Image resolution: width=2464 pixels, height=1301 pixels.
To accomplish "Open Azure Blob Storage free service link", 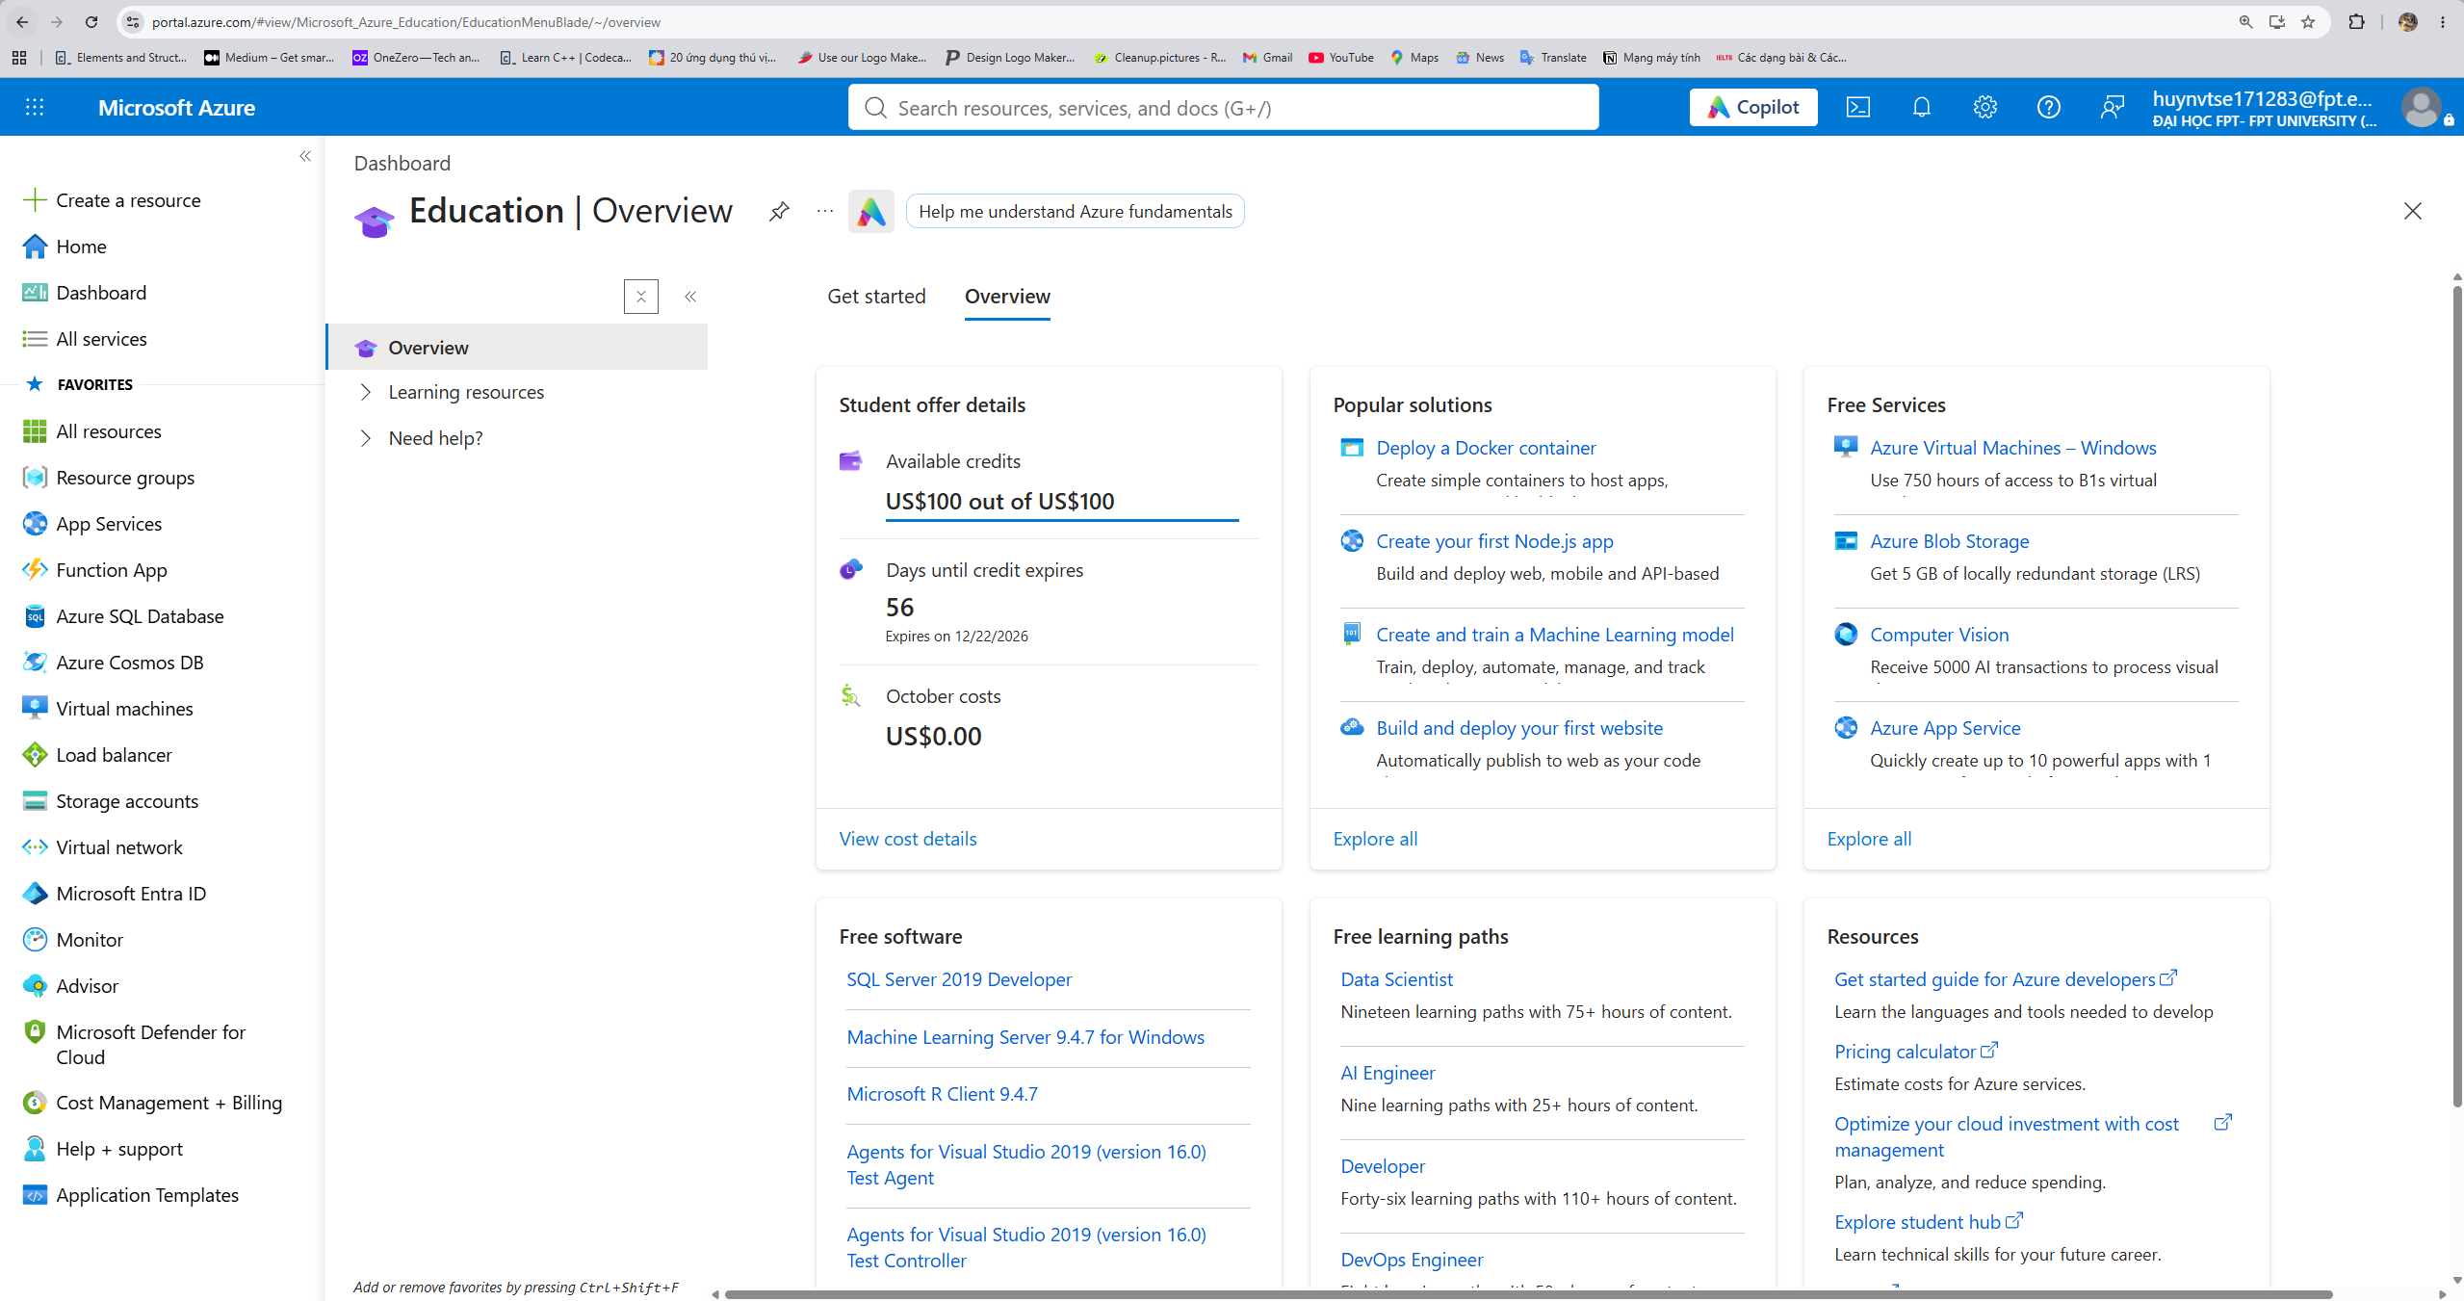I will [1950, 541].
